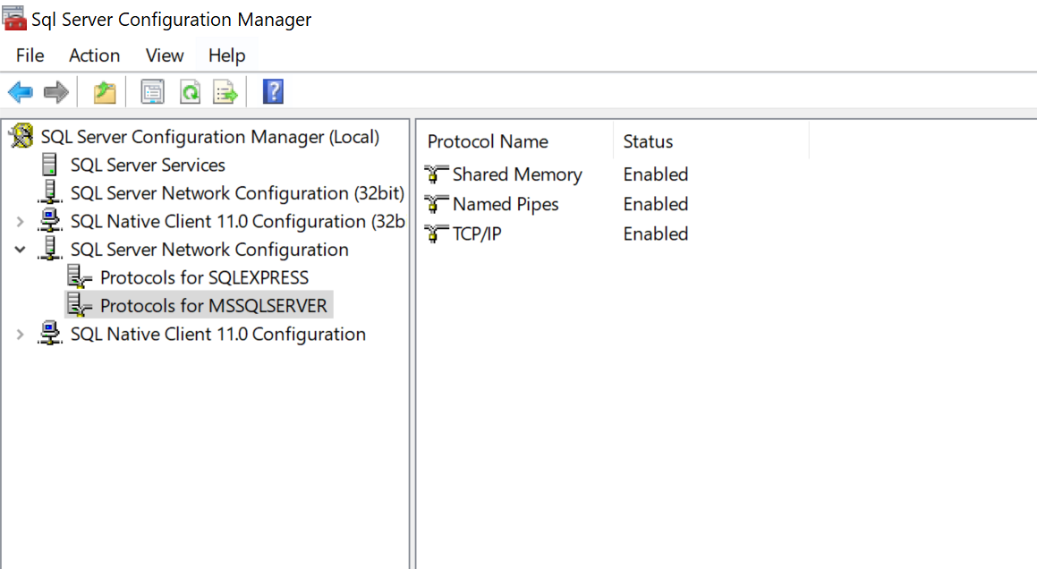The height and width of the screenshot is (569, 1037).
Task: Click Enabled status for Named Pipes
Action: 656,204
